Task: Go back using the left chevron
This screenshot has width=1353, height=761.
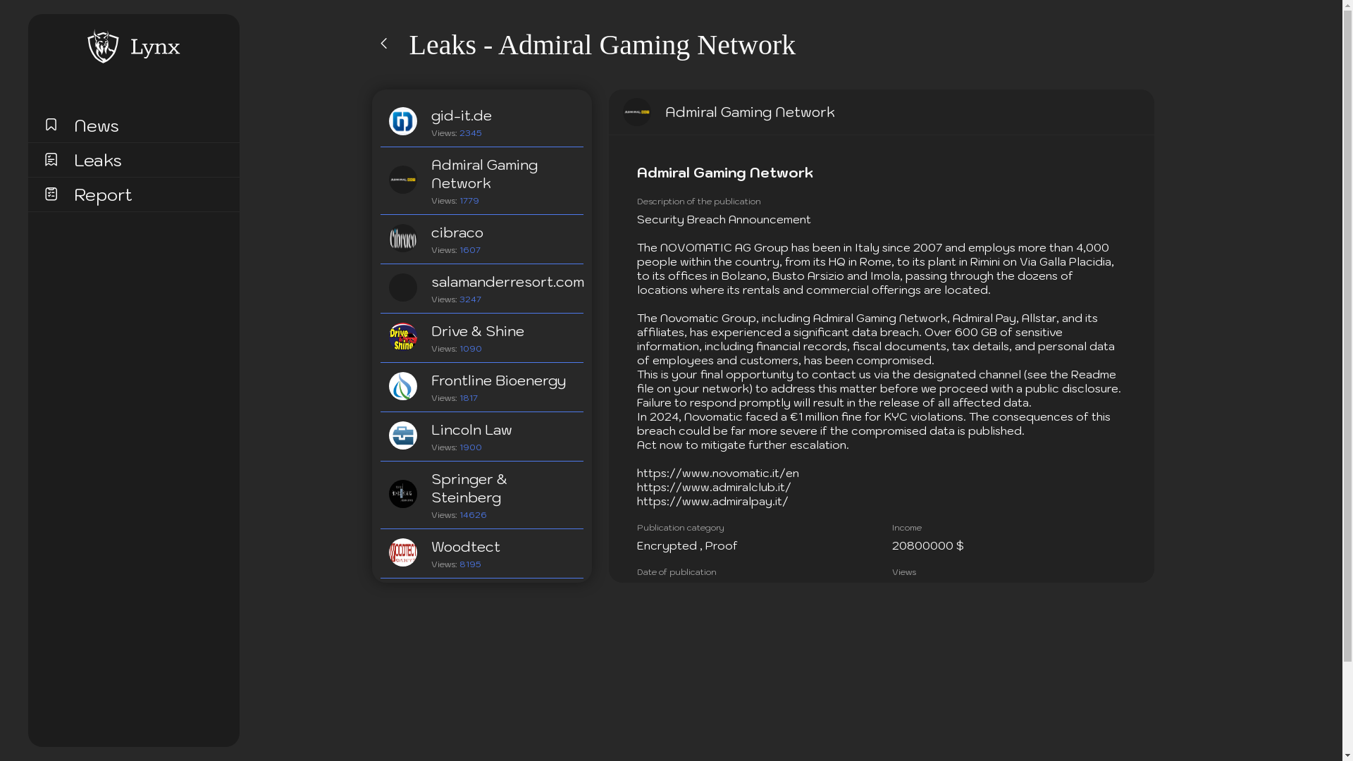Action: [x=384, y=44]
